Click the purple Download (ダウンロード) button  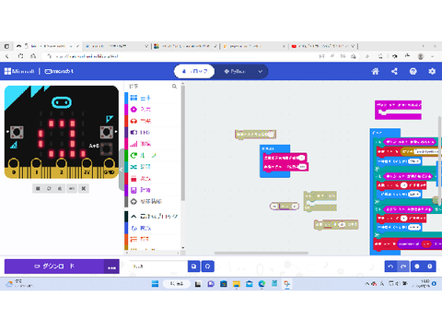54,267
